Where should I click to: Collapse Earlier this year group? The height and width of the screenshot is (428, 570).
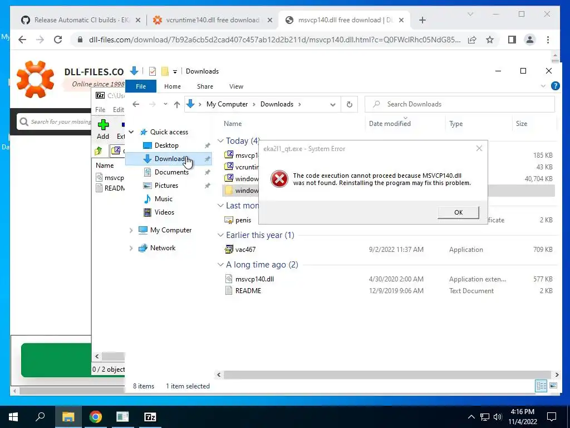point(220,235)
